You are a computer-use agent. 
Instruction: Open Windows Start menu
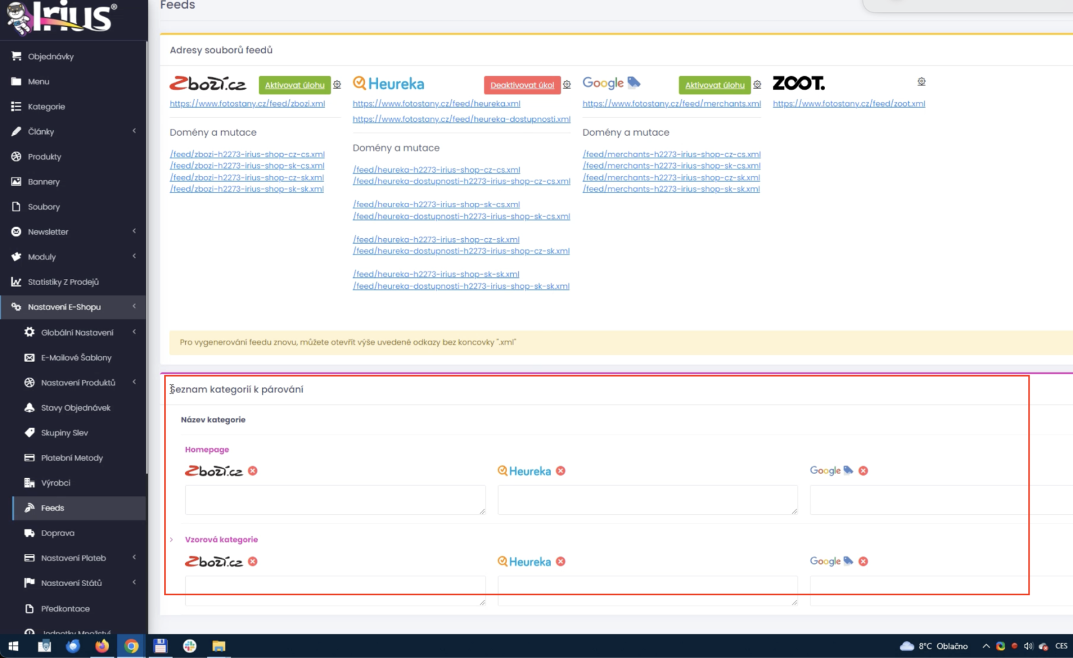(x=13, y=646)
